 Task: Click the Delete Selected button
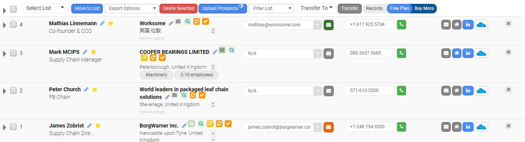pos(178,8)
